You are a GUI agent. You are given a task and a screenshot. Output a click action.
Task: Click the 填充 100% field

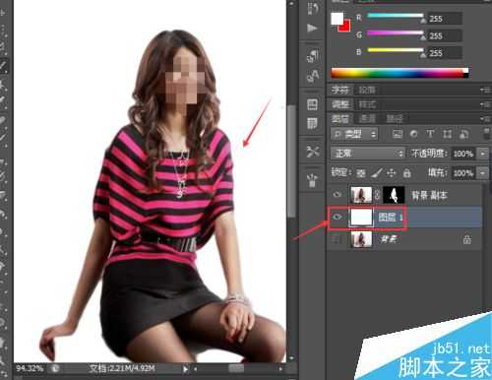[463, 173]
